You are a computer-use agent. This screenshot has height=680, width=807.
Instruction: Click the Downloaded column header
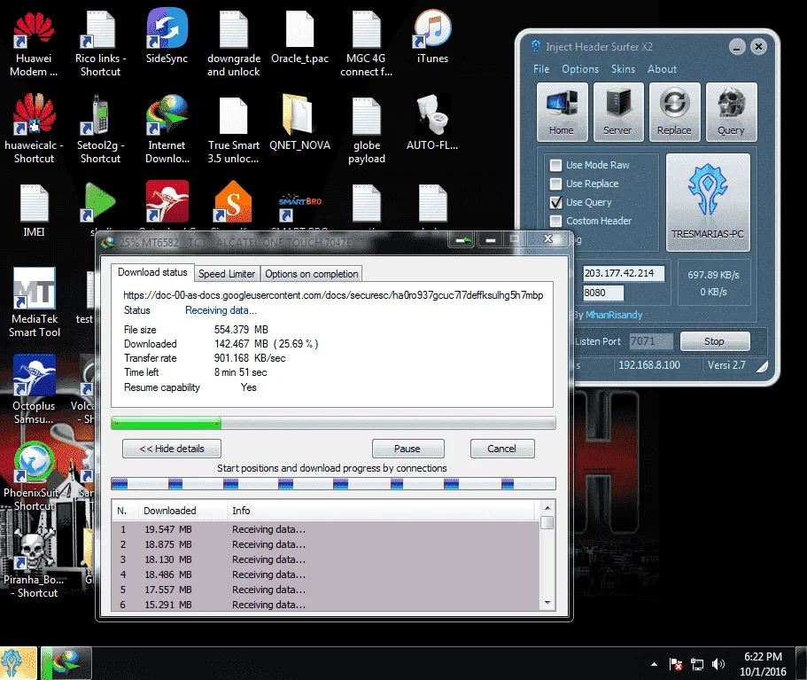[182, 511]
